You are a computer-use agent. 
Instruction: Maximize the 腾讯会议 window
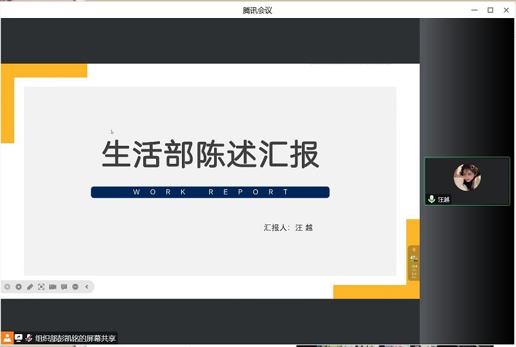pyautogui.click(x=490, y=10)
